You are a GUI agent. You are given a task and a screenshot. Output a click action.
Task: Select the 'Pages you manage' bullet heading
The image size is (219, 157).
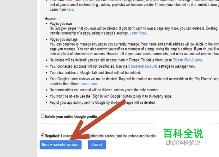click(64, 39)
